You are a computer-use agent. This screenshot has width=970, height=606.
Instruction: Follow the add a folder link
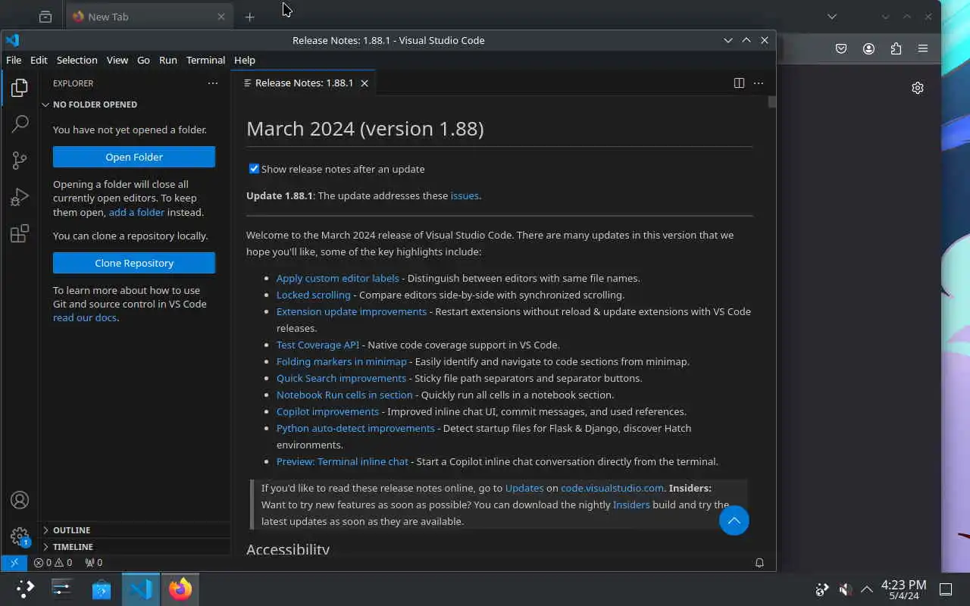click(x=136, y=212)
